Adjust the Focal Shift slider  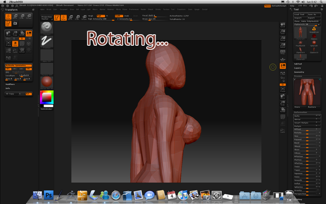154,16
